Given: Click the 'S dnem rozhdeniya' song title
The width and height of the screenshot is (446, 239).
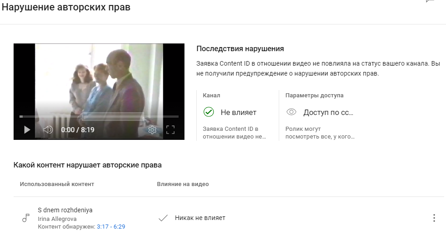Looking at the screenshot, I should (65, 210).
